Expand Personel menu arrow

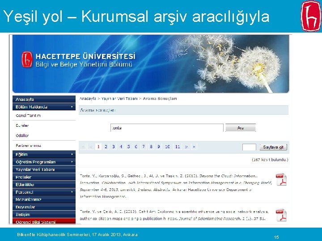pos(72,192)
